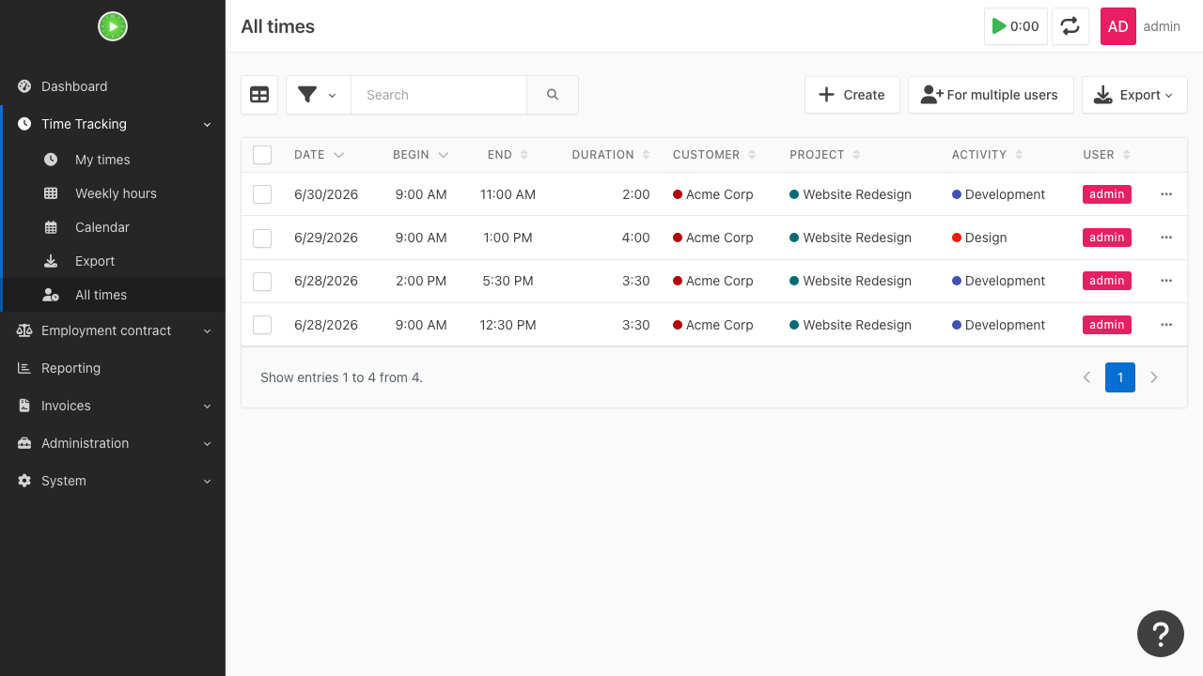Click the For multiple users button
Viewport: 1203px width, 676px height.
coord(991,95)
